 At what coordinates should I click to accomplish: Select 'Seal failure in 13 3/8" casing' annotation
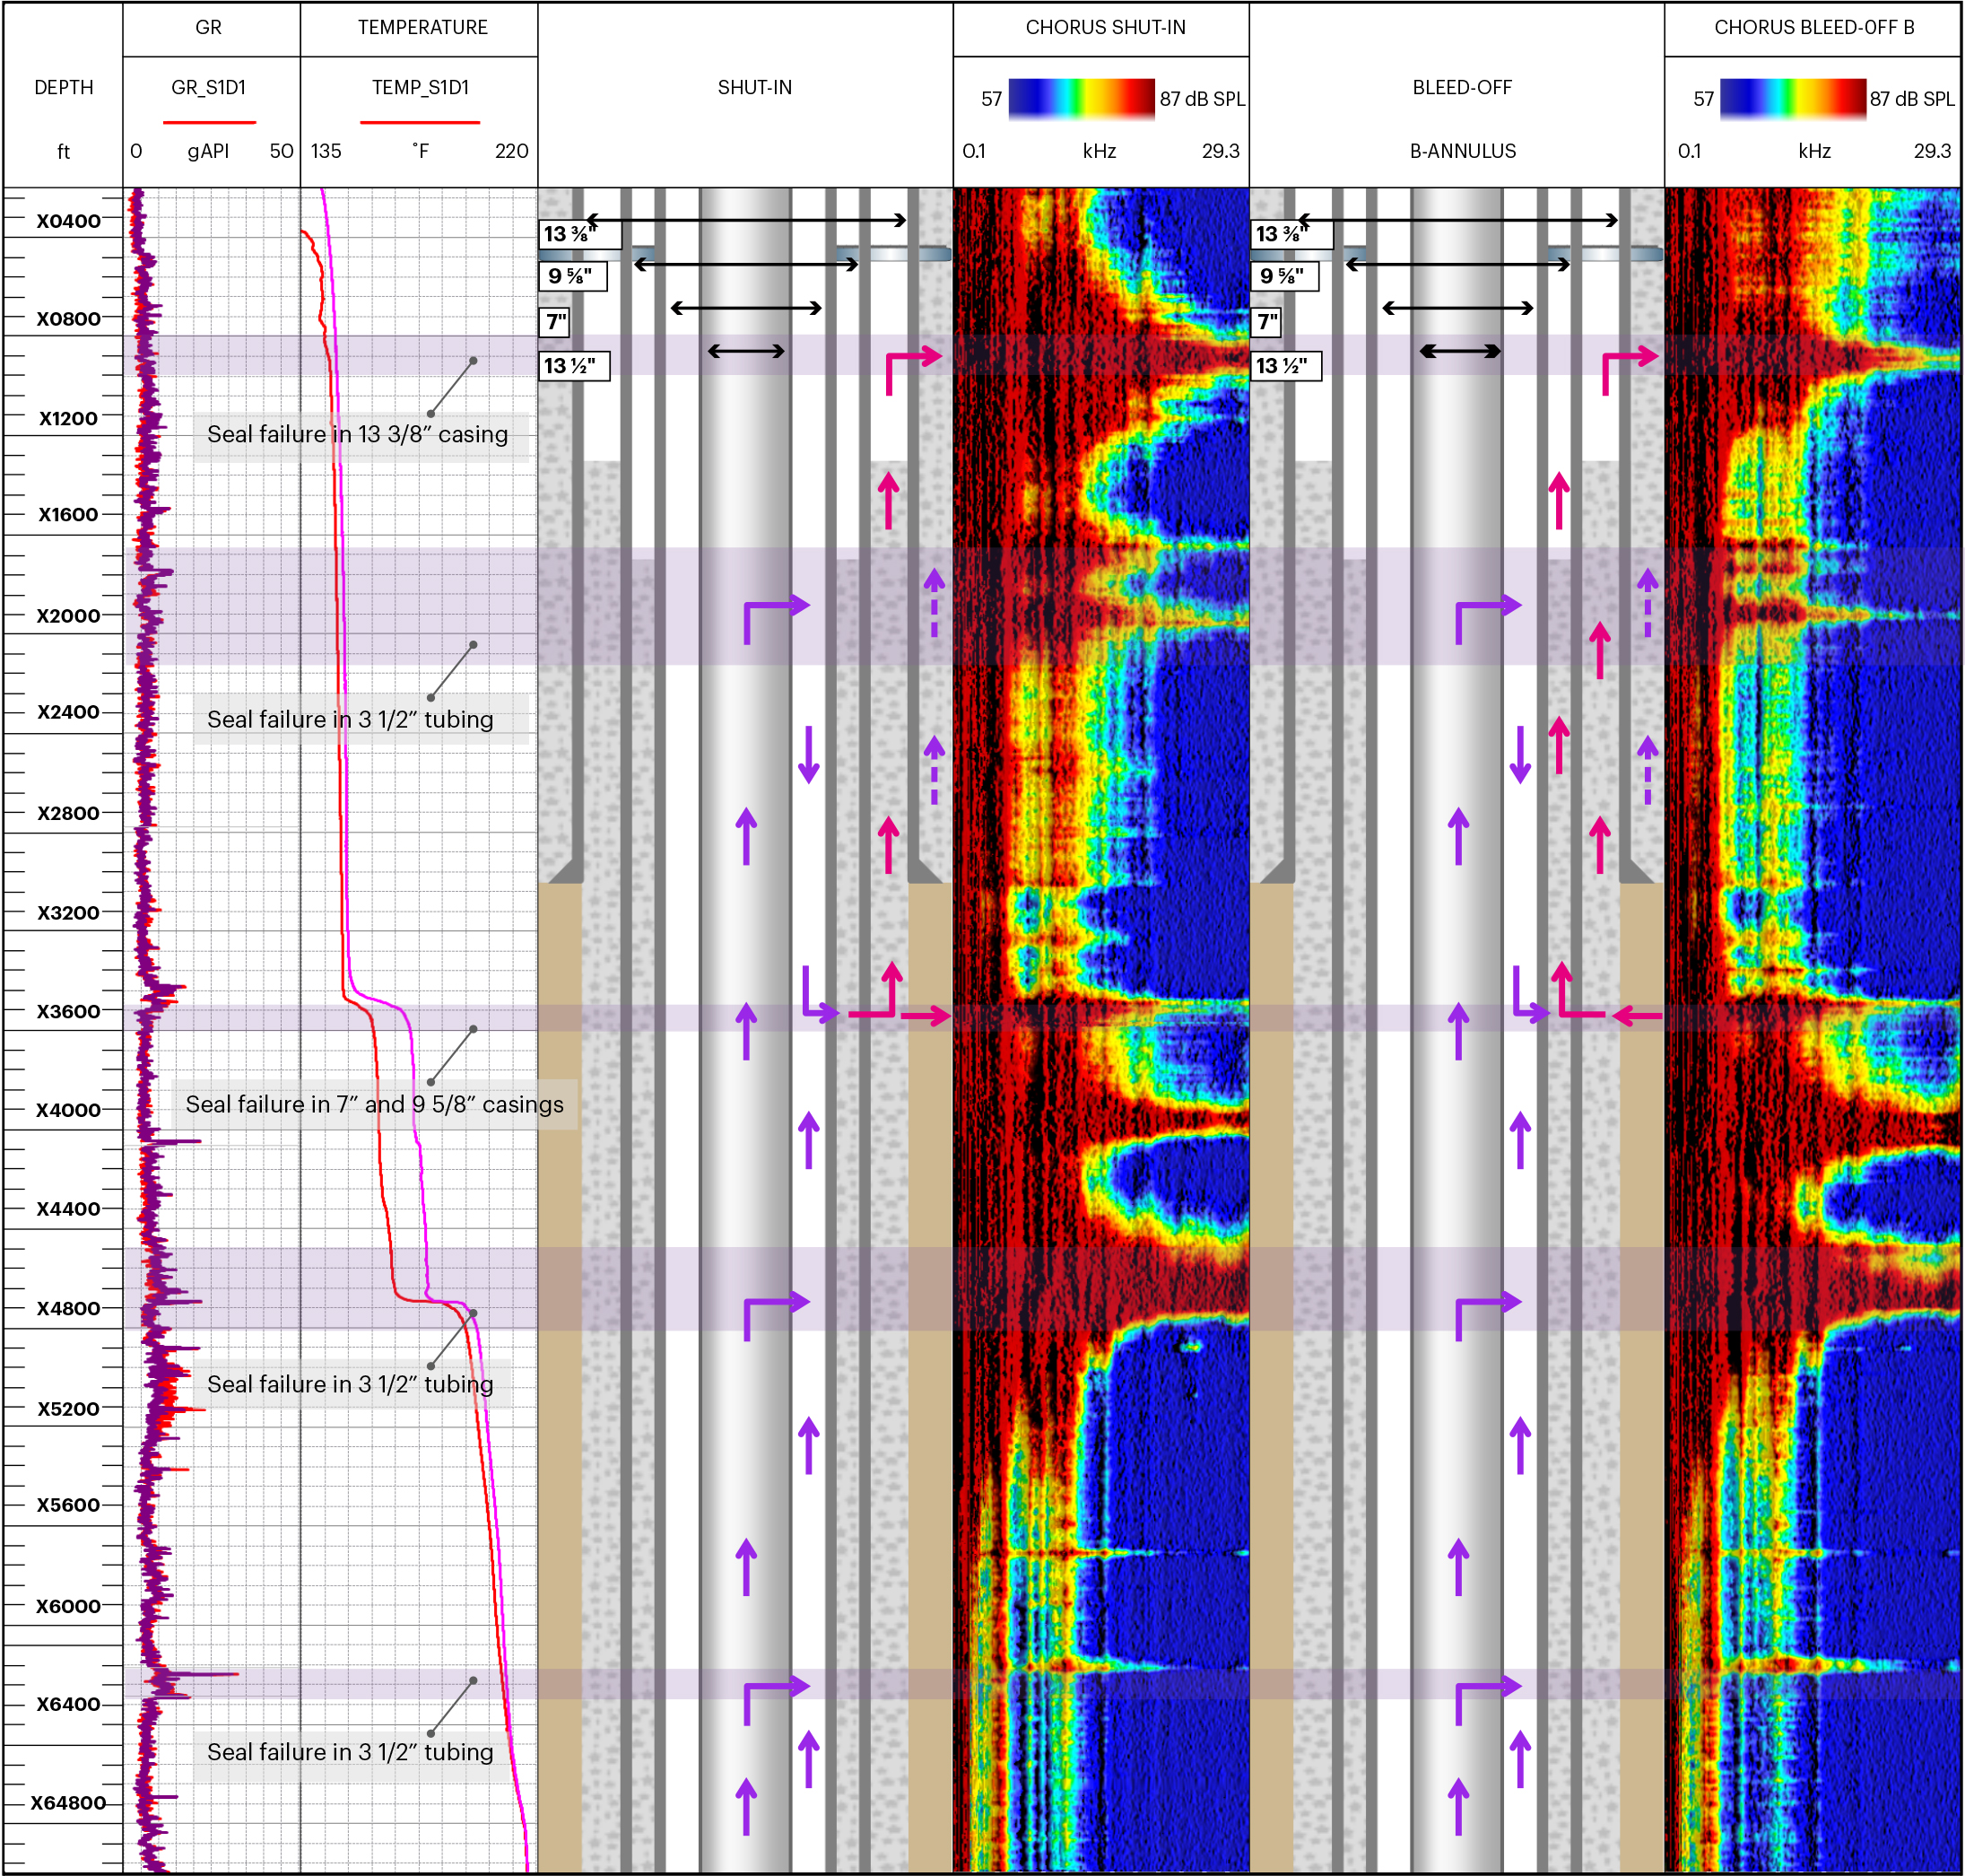(358, 434)
